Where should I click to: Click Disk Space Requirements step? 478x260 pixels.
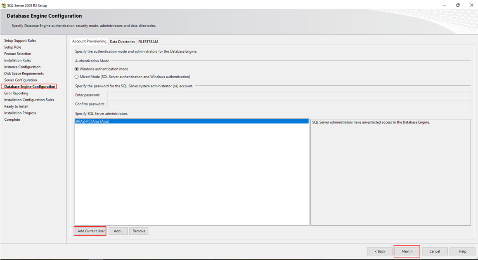tap(24, 73)
